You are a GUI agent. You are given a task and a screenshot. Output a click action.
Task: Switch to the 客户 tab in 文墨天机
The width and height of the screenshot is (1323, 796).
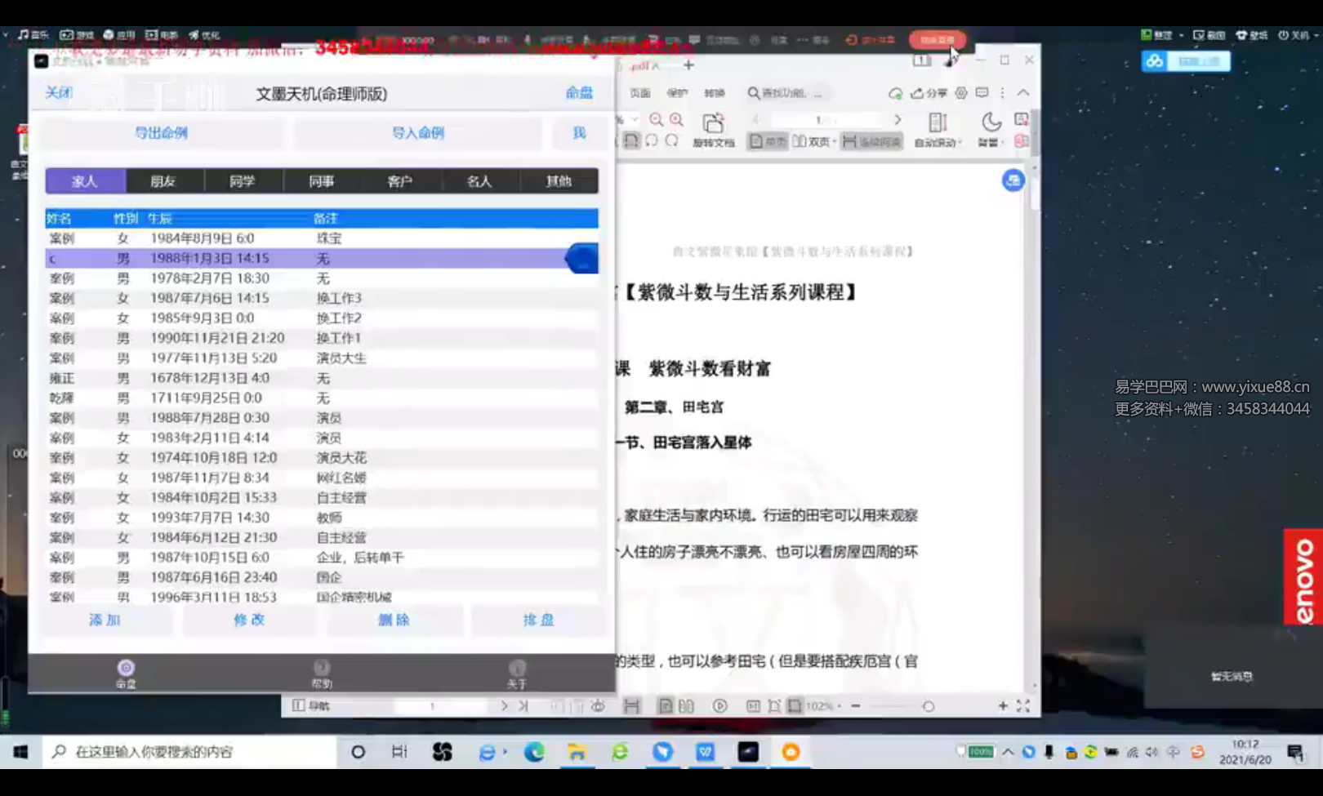pos(399,181)
